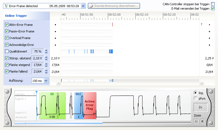Viewport: 218px width, 130px height.
Task: Click the red Active-Error marker in timeline
Action: click(112, 25)
